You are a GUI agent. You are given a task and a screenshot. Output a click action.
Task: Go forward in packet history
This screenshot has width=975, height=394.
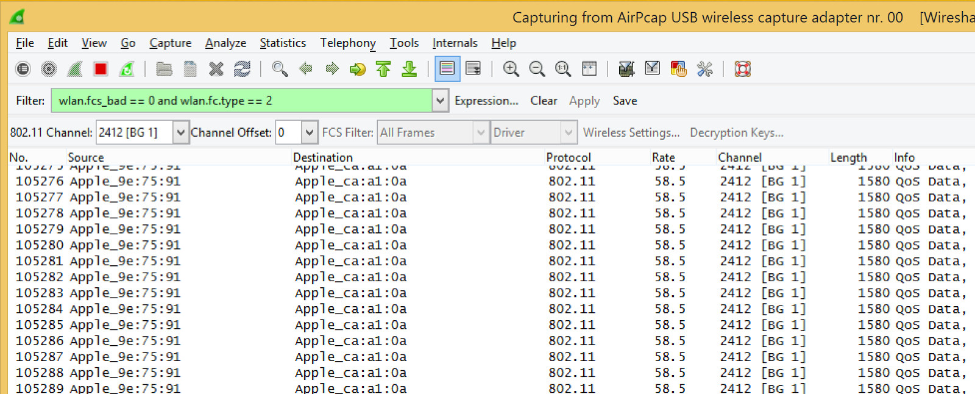(332, 69)
